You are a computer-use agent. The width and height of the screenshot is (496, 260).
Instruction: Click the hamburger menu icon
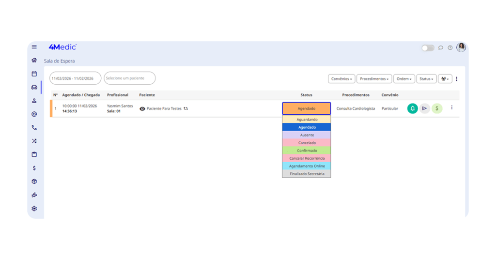tap(34, 47)
